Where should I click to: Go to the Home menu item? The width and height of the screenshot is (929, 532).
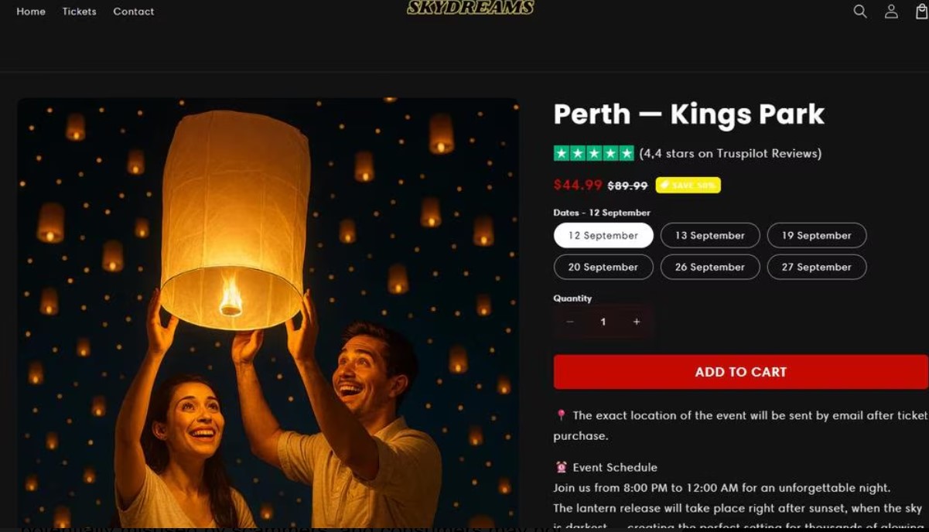pyautogui.click(x=31, y=12)
